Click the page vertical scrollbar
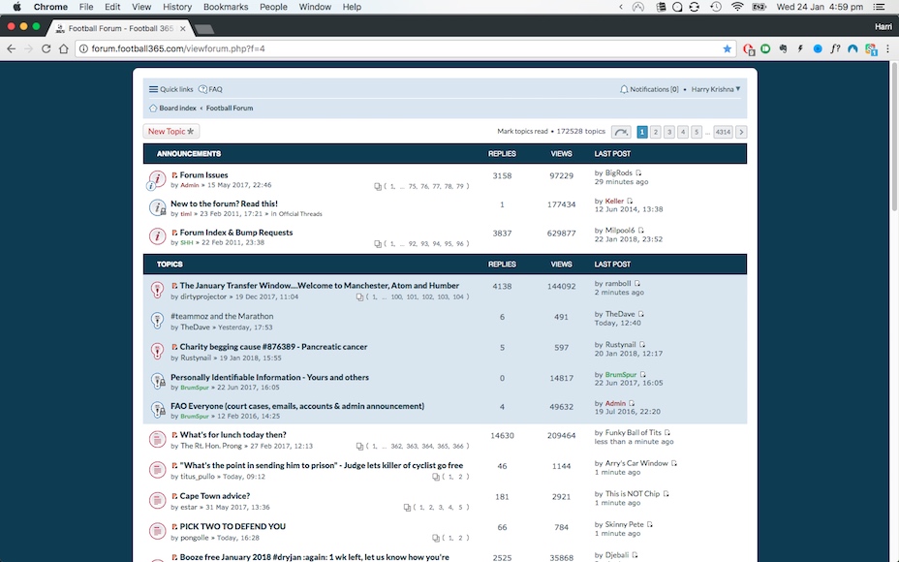Viewport: 899px width, 562px height. pyautogui.click(x=894, y=138)
